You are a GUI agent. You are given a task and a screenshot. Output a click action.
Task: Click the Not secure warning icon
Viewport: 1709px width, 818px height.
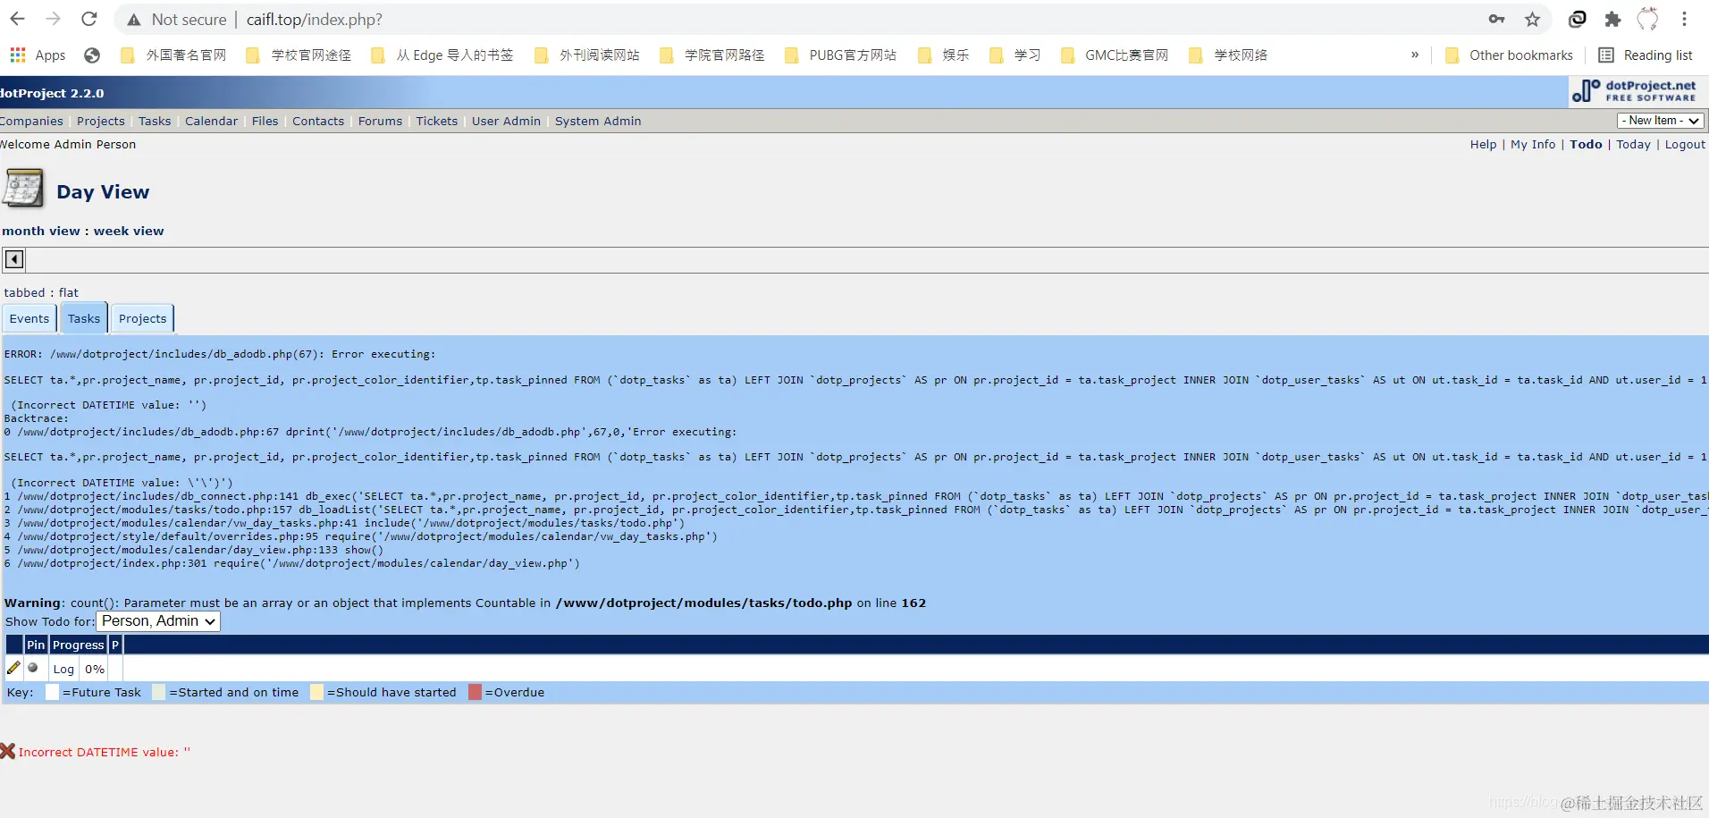134,20
